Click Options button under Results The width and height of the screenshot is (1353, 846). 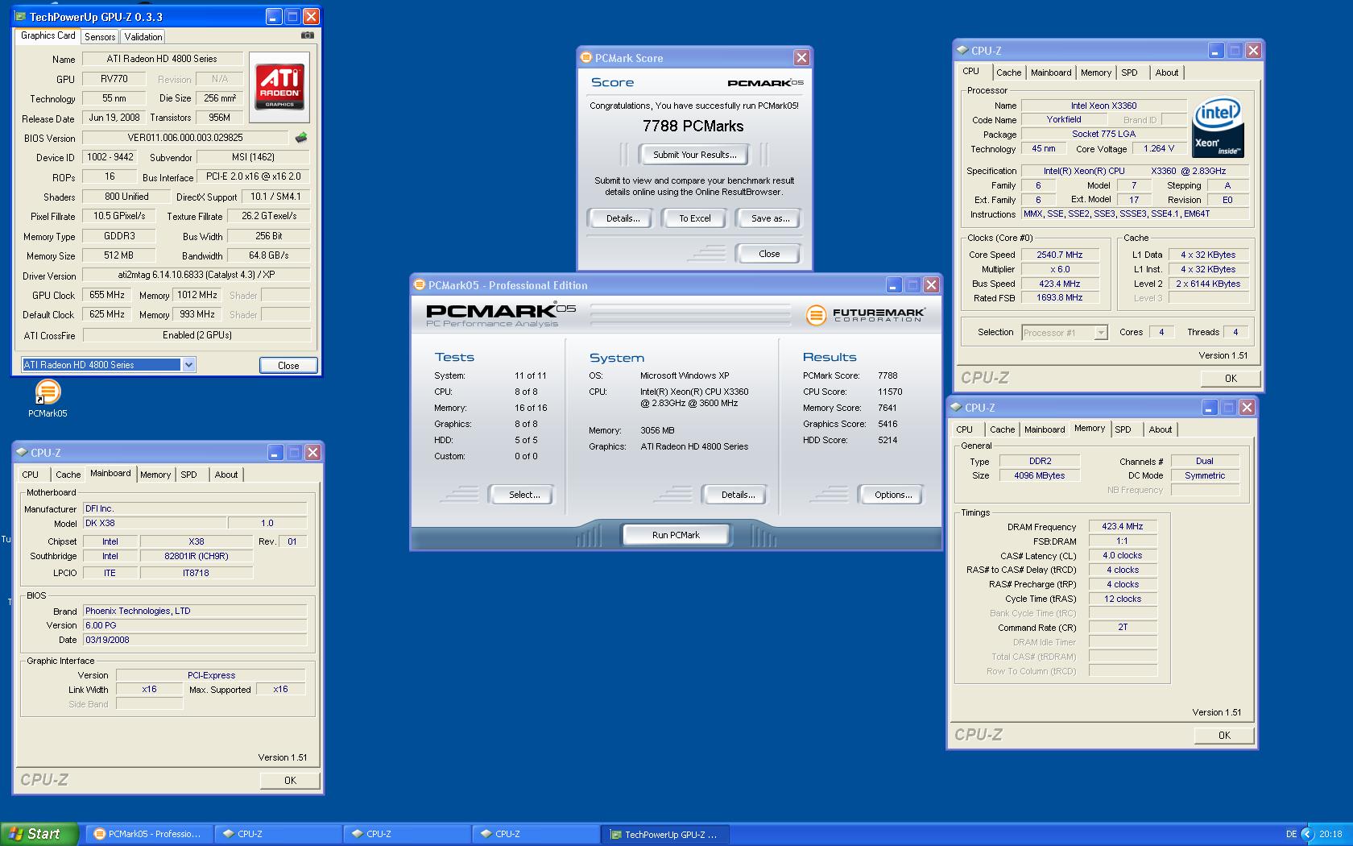[x=893, y=495]
